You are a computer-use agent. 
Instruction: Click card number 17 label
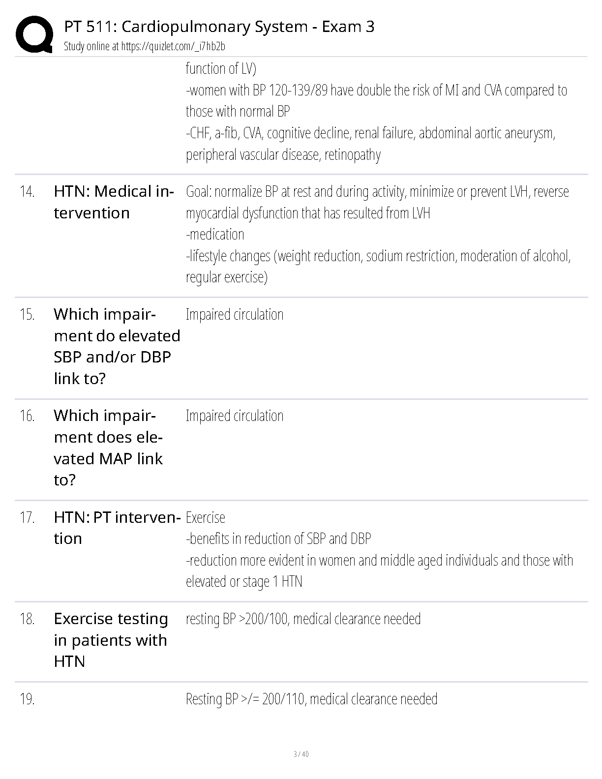[28, 517]
